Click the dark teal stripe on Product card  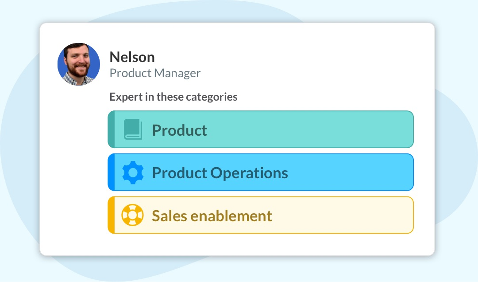[x=111, y=129]
